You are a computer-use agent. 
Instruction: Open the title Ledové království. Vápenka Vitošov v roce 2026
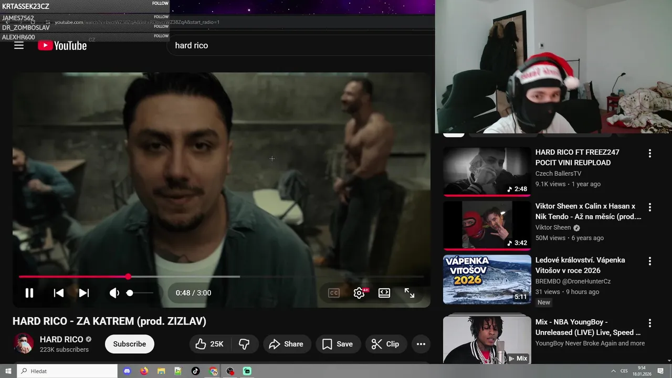[580, 265]
